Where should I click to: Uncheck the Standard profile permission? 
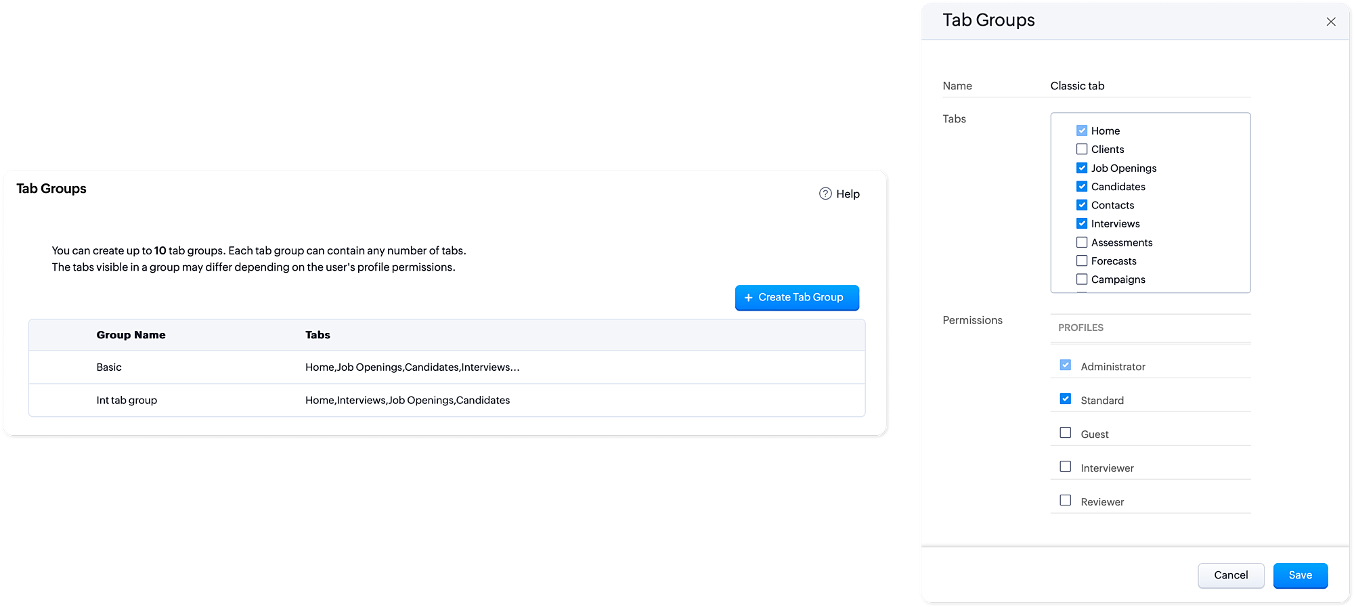[x=1066, y=399]
